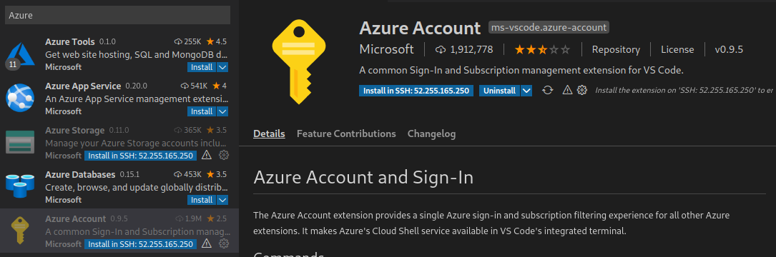The height and width of the screenshot is (257, 776).
Task: Expand the Azure Tools Install dropdown arrow
Action: point(222,67)
